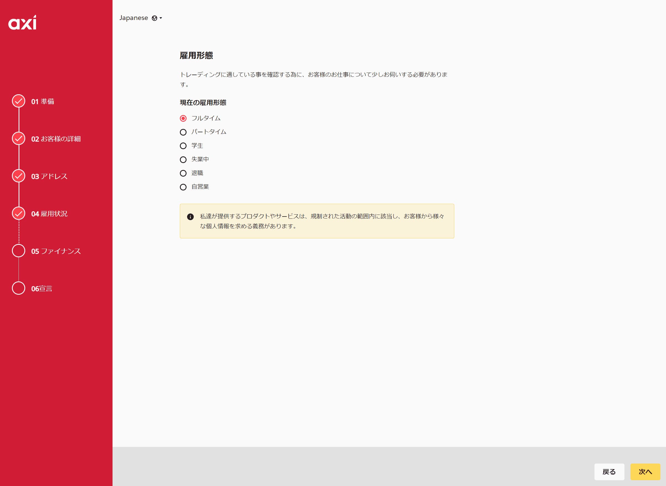Click the 自営業 option label
The height and width of the screenshot is (486, 666).
click(x=200, y=187)
